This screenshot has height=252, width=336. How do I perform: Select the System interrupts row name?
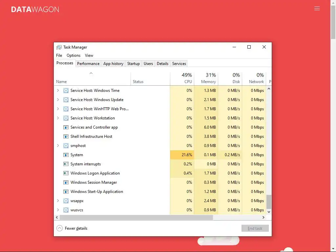[86, 164]
